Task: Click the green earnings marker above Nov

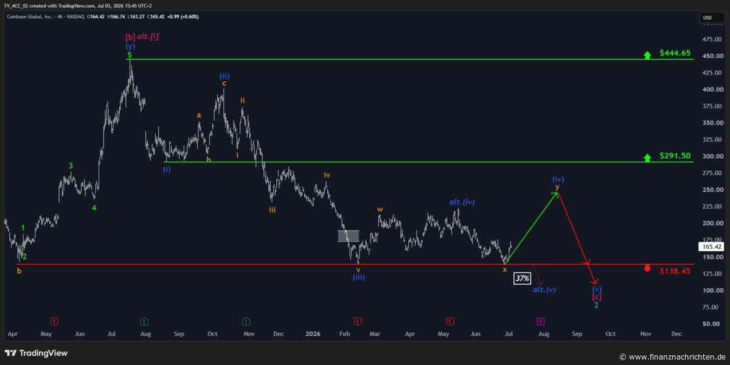Action: (246, 321)
